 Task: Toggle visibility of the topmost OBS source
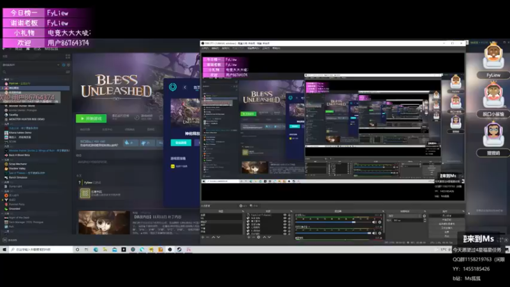click(x=285, y=215)
